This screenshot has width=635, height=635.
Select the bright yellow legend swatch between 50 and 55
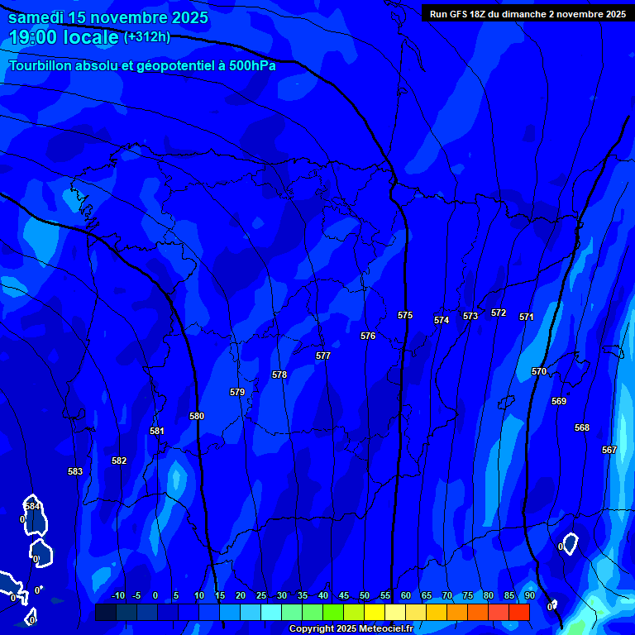point(375,612)
